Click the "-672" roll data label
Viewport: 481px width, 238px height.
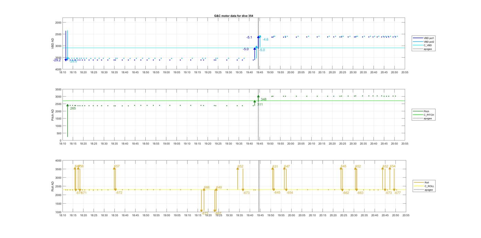[x=119, y=193]
